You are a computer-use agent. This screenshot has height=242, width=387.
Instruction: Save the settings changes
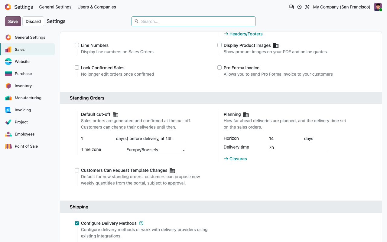(13, 21)
